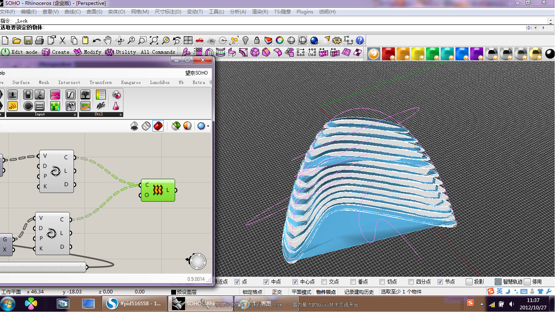Click the Grasshopper Boolean Toggle component icon
The image size is (558, 313).
click(x=28, y=95)
